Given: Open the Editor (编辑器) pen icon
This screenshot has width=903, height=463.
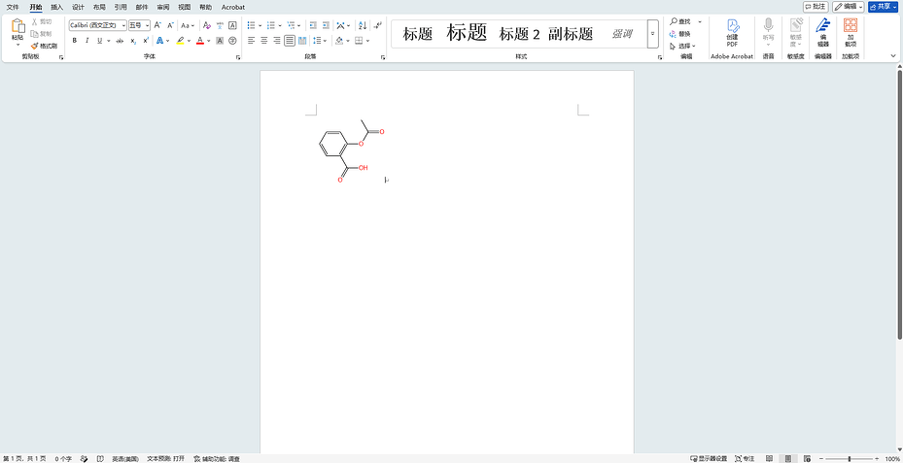Looking at the screenshot, I should click(x=823, y=33).
